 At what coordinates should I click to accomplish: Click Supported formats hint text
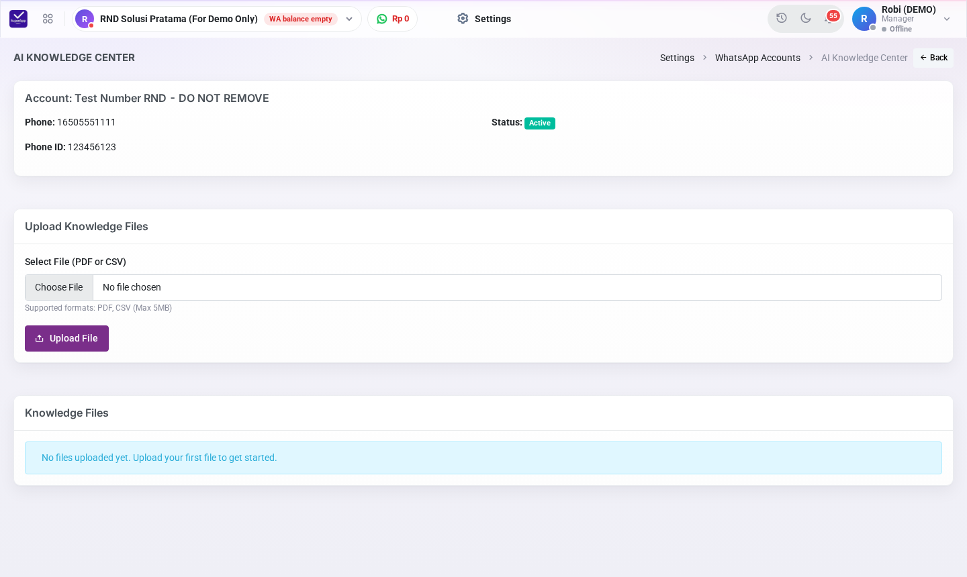pyautogui.click(x=98, y=308)
